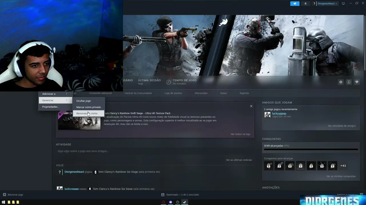The width and height of the screenshot is (366, 205).
Task: Select Marcar como privado
Action: click(x=89, y=107)
